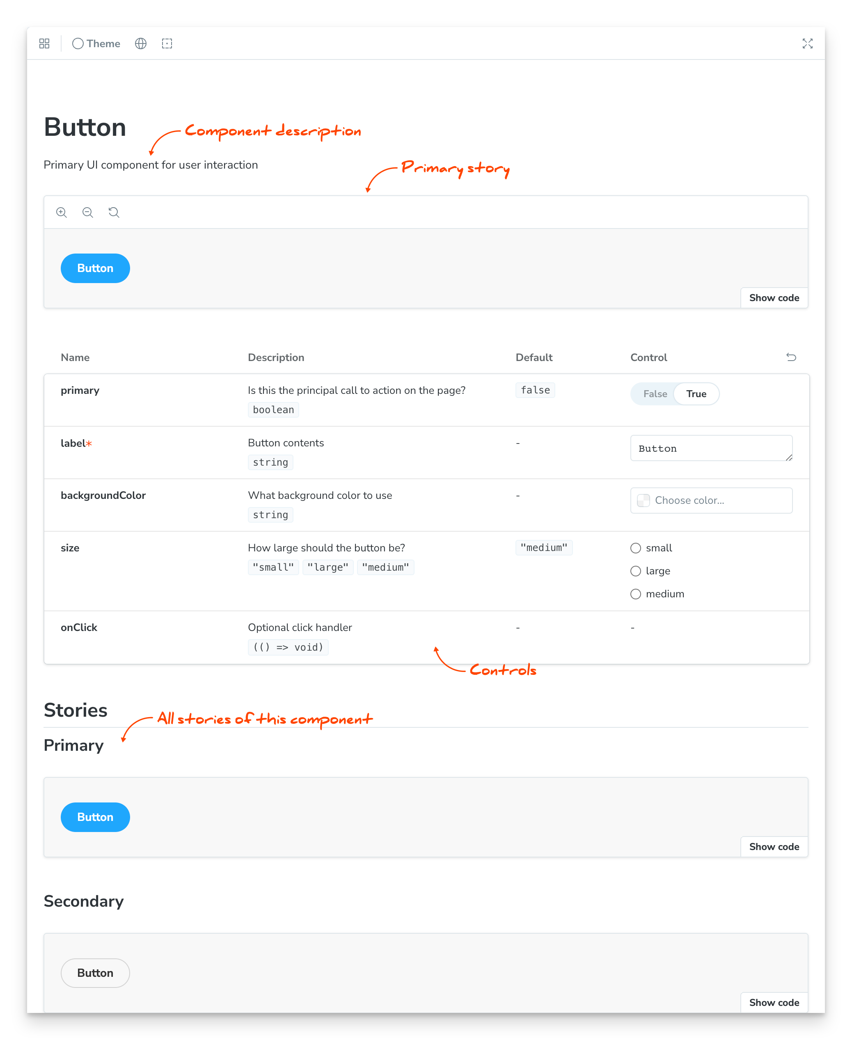Open the sidebar grid icon in the toolbar

coord(44,43)
